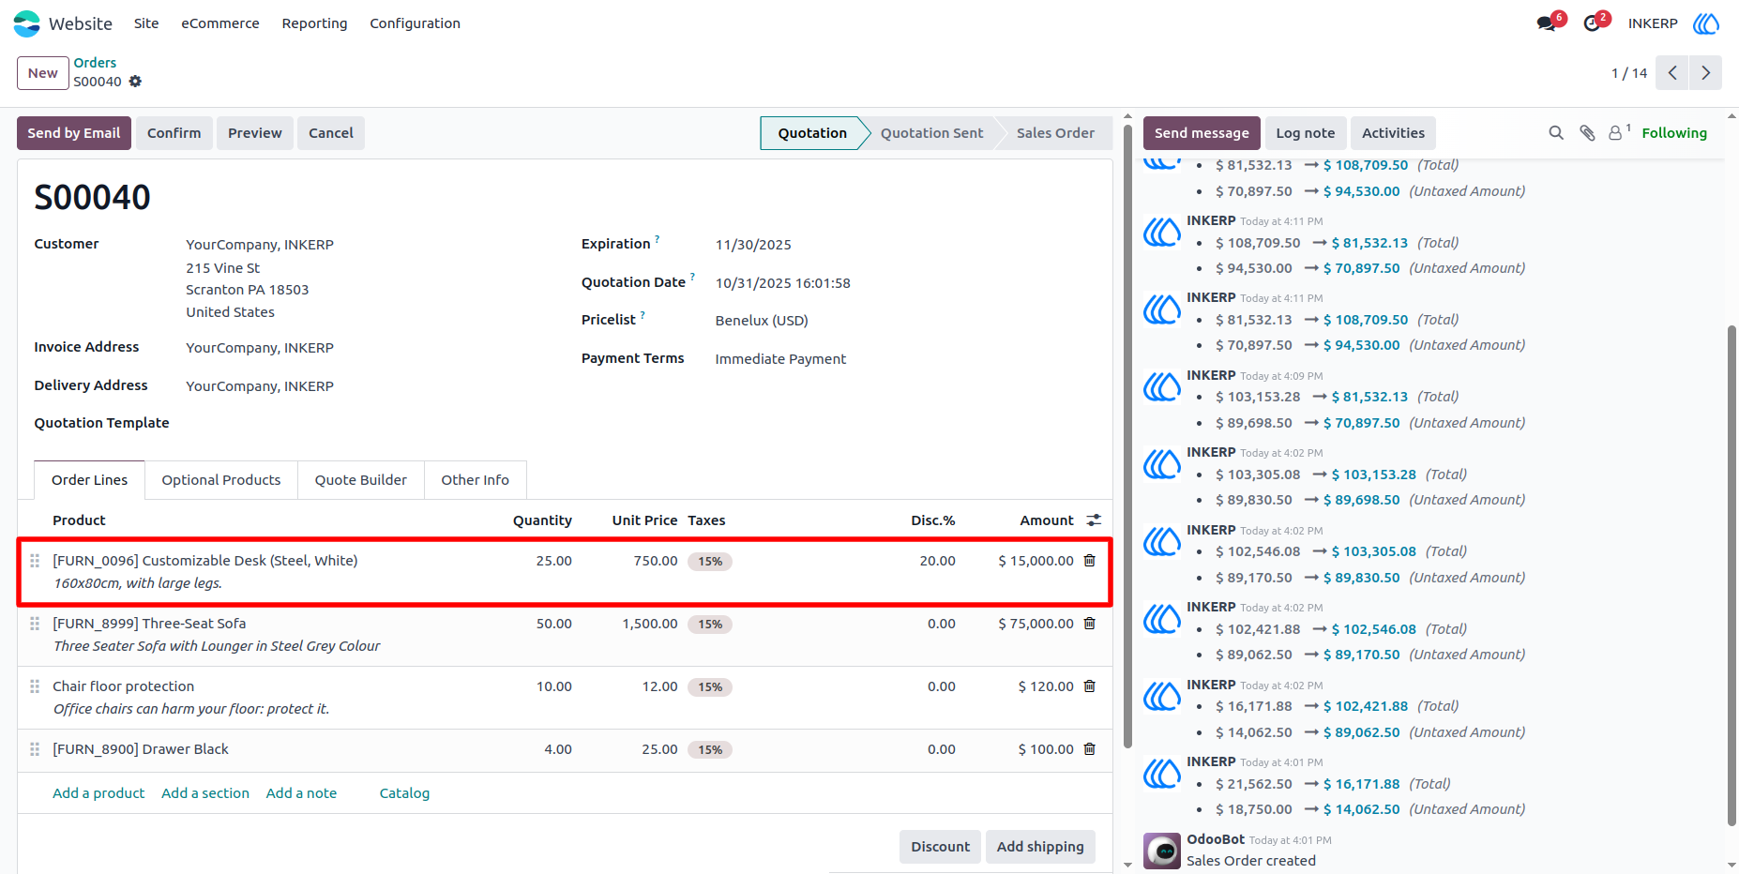This screenshot has height=874, width=1739.
Task: Delete the Customizable Desk order line
Action: click(x=1090, y=561)
